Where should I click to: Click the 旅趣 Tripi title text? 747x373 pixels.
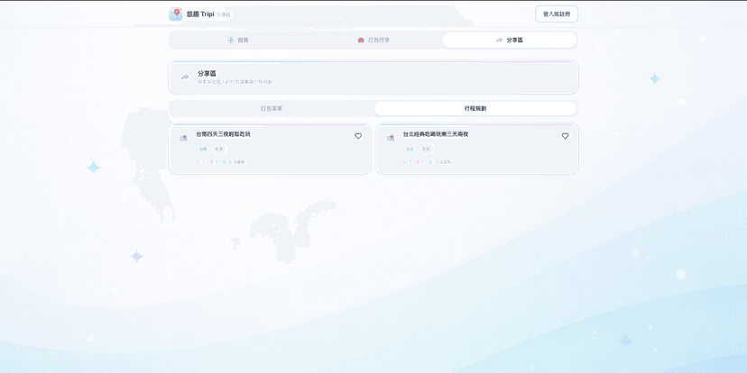[x=200, y=14]
